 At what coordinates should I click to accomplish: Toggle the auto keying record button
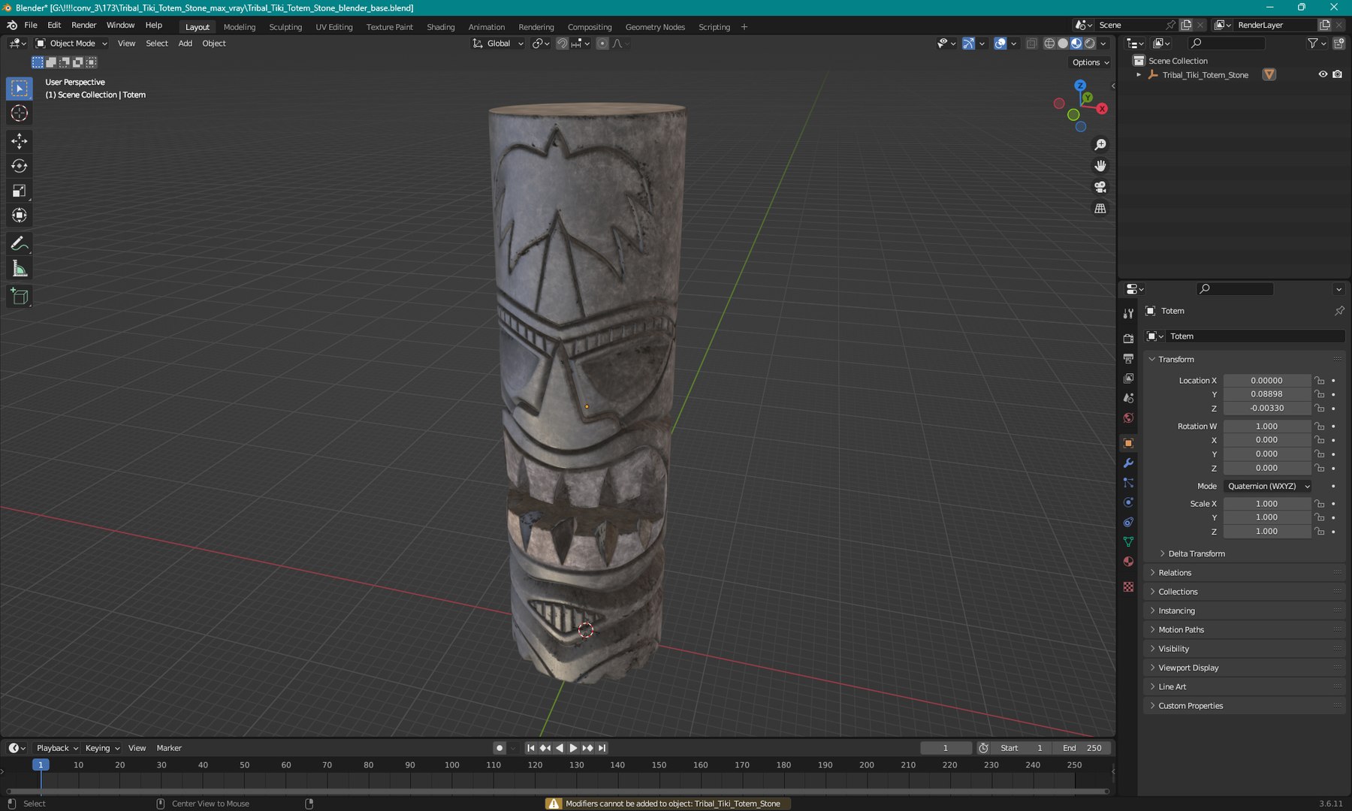tap(499, 748)
